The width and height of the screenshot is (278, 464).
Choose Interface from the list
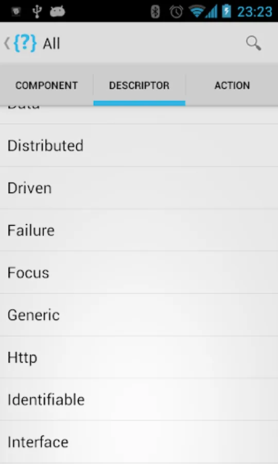click(x=139, y=441)
